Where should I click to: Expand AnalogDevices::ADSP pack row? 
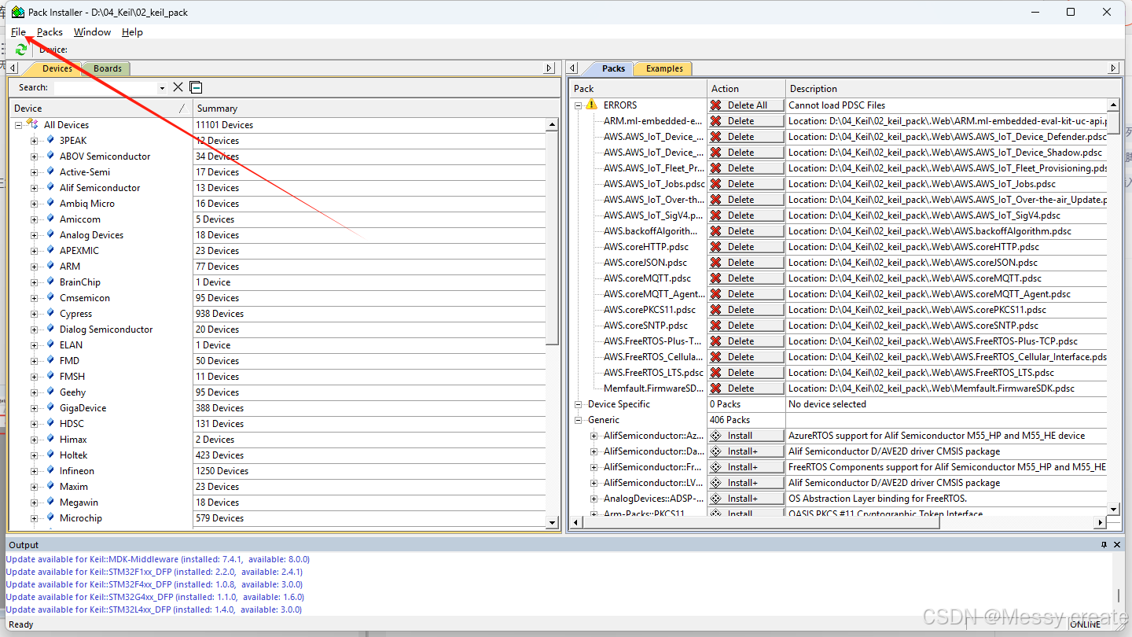(x=594, y=499)
